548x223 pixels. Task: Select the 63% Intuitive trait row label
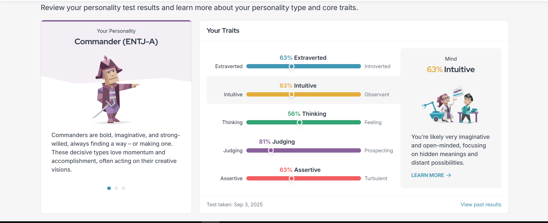click(x=298, y=86)
